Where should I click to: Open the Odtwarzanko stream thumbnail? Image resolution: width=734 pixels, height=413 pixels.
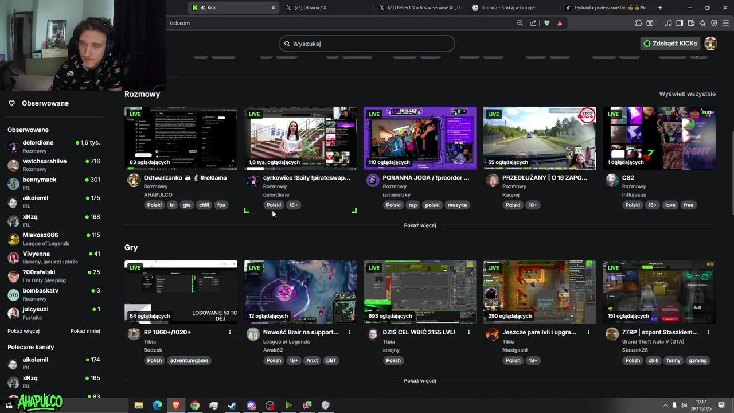point(181,138)
